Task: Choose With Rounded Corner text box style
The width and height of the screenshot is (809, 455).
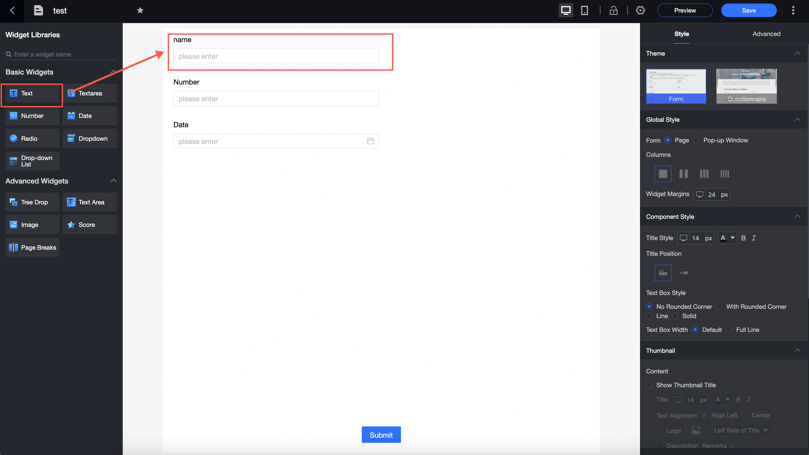Action: [x=719, y=307]
